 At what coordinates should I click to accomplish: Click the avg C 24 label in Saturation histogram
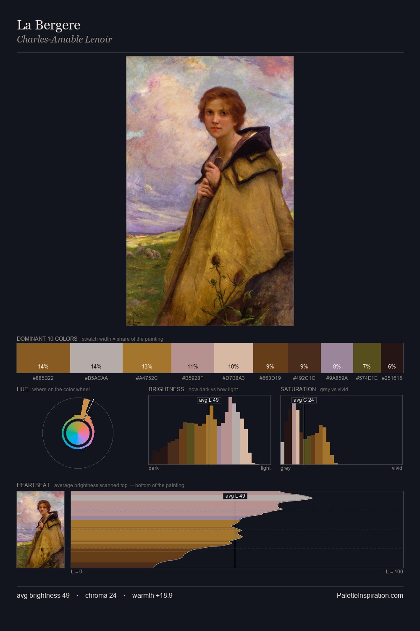304,400
